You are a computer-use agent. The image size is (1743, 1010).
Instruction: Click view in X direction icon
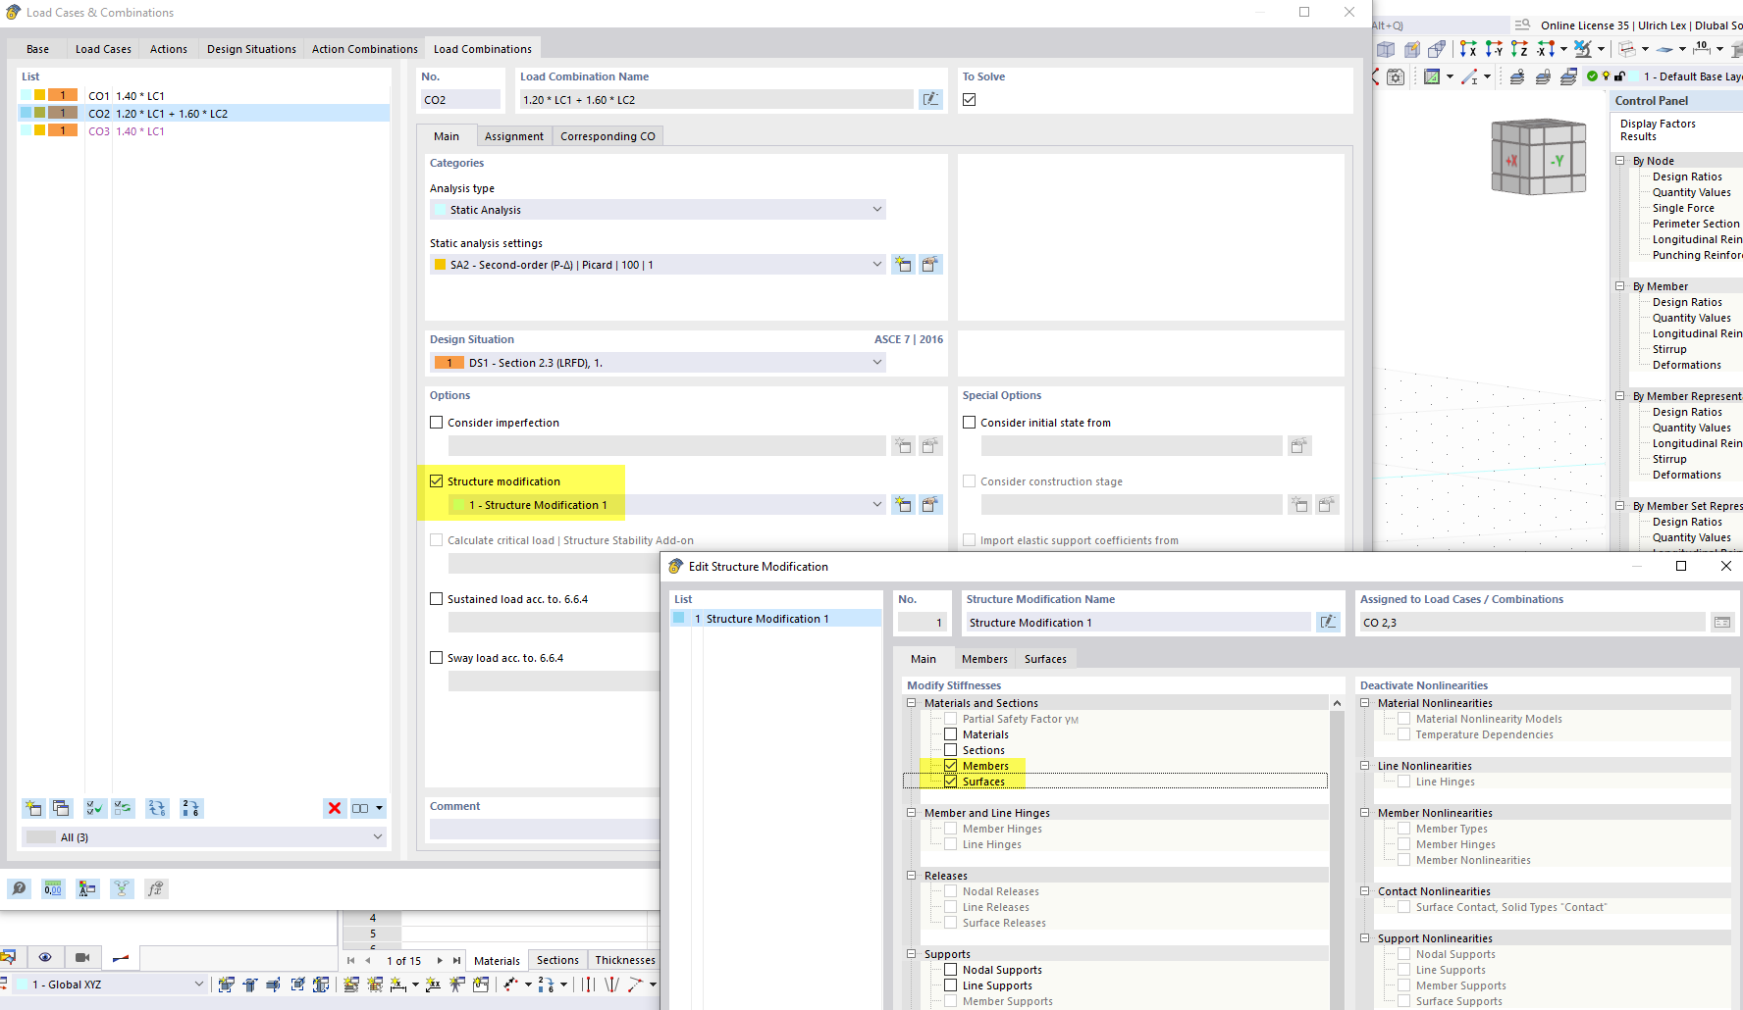click(x=1468, y=49)
